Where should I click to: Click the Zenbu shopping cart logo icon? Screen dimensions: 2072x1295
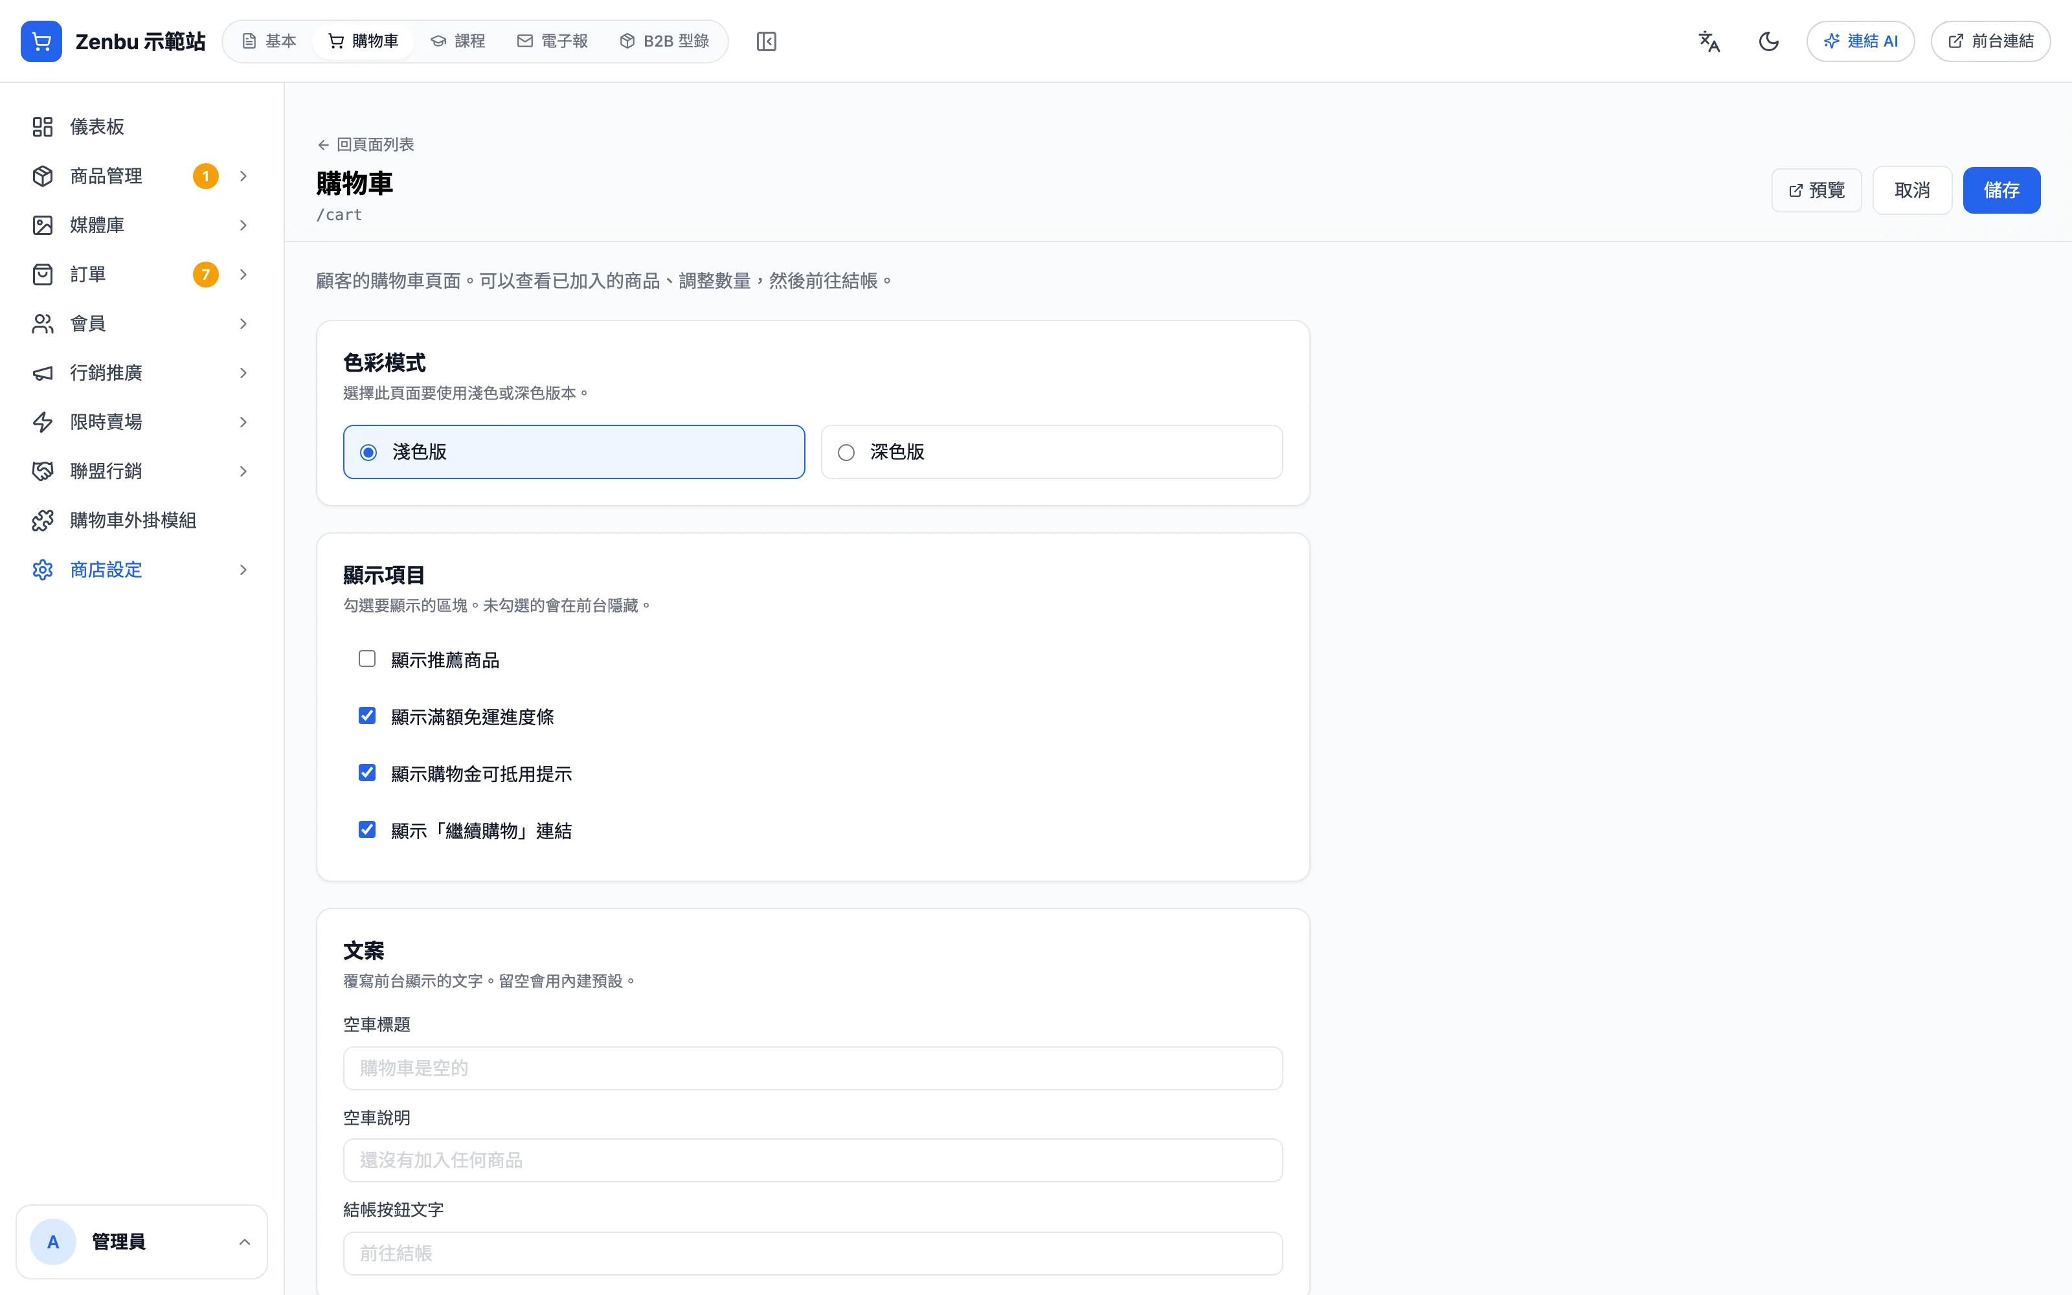tap(41, 41)
